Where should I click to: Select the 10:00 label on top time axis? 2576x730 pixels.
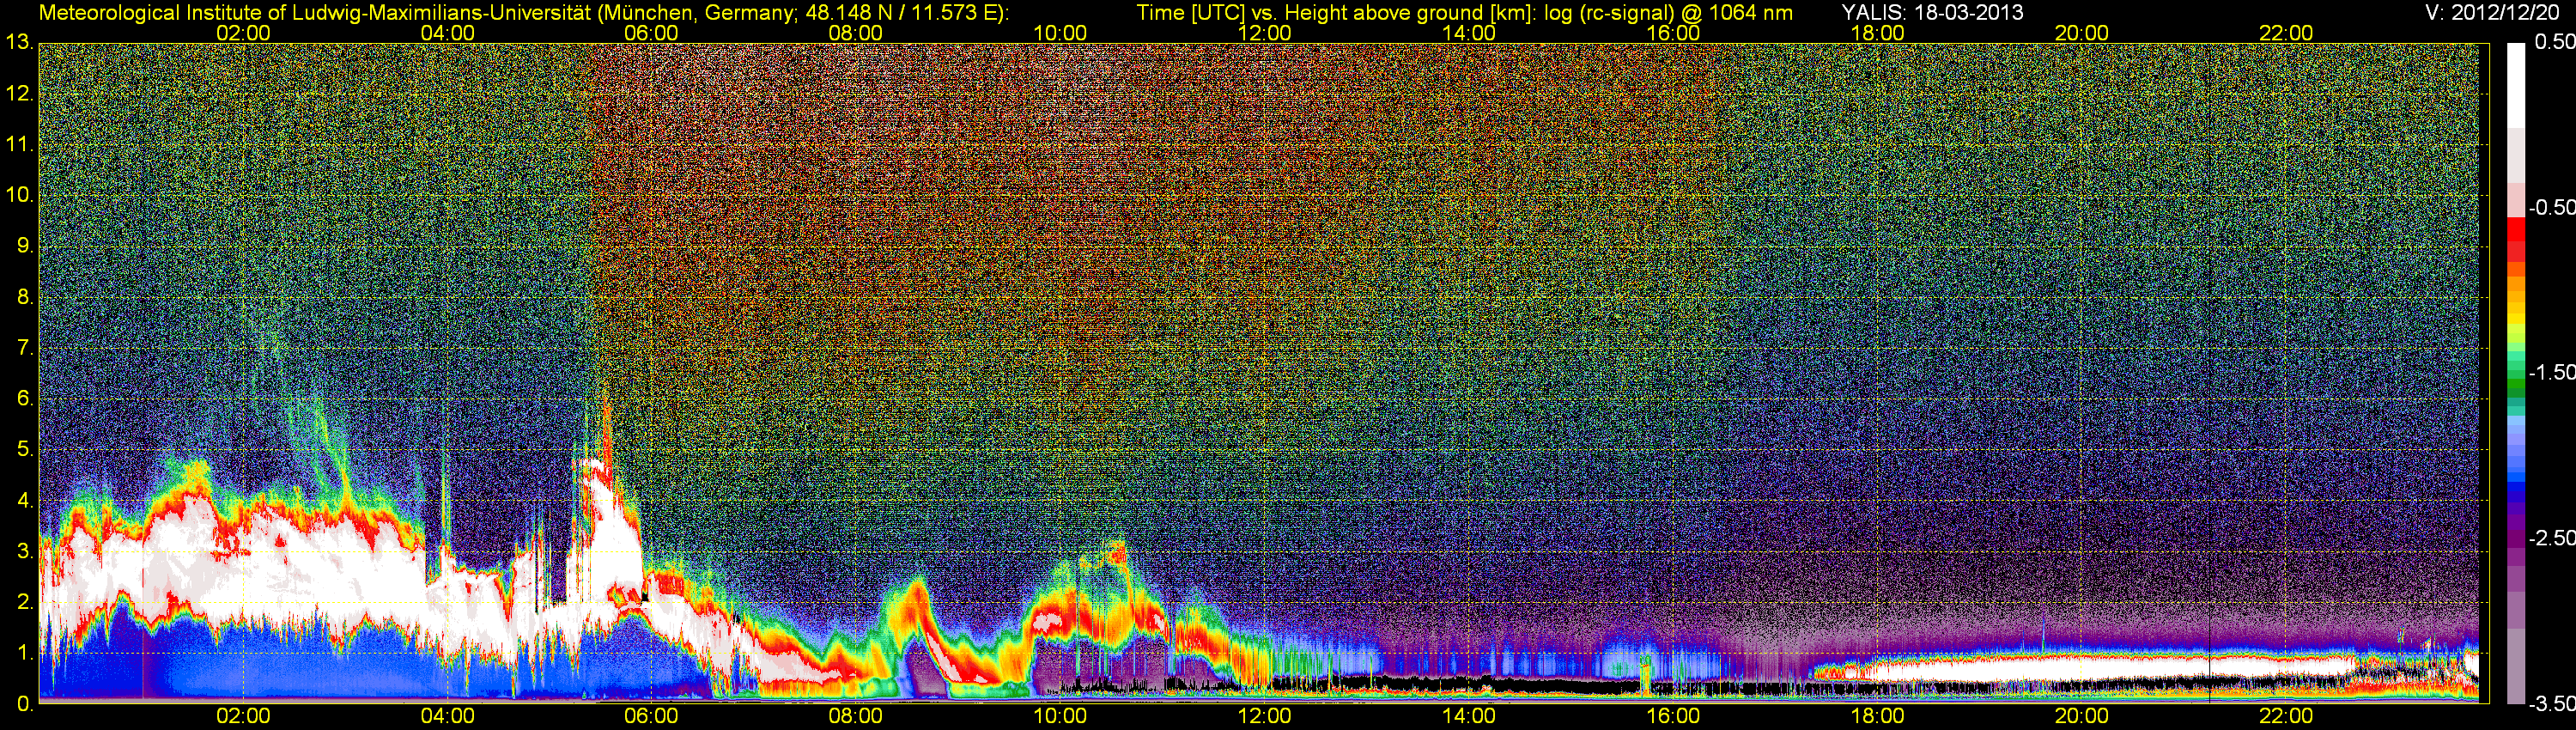(1060, 33)
